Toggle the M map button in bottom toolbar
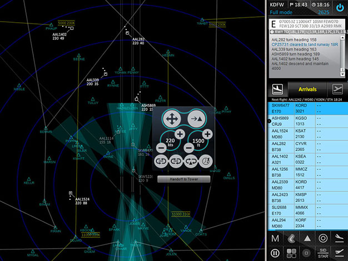The height and width of the screenshot is (261, 348). click(x=275, y=238)
